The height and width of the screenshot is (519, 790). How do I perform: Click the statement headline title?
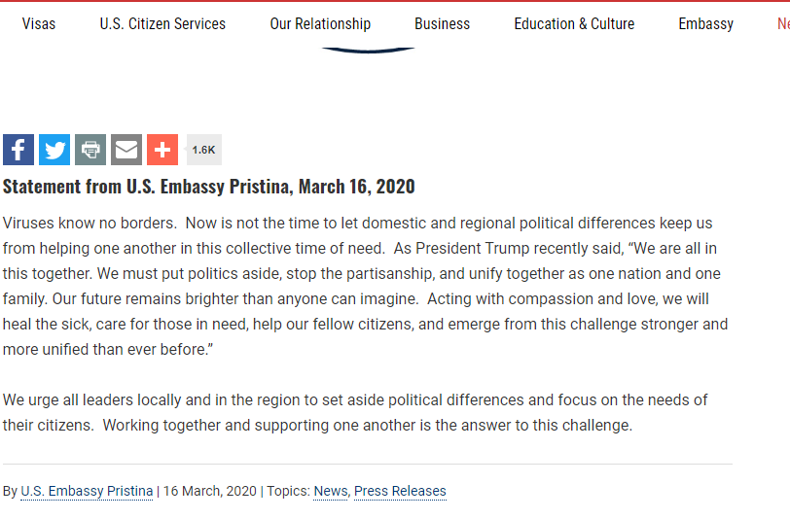click(x=208, y=186)
